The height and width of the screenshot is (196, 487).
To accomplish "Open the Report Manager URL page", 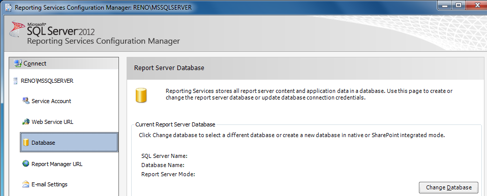I will (x=57, y=164).
